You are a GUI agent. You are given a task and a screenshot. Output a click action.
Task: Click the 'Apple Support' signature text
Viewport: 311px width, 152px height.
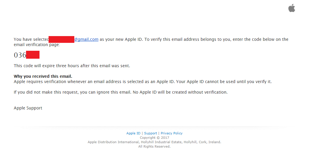[28, 108]
